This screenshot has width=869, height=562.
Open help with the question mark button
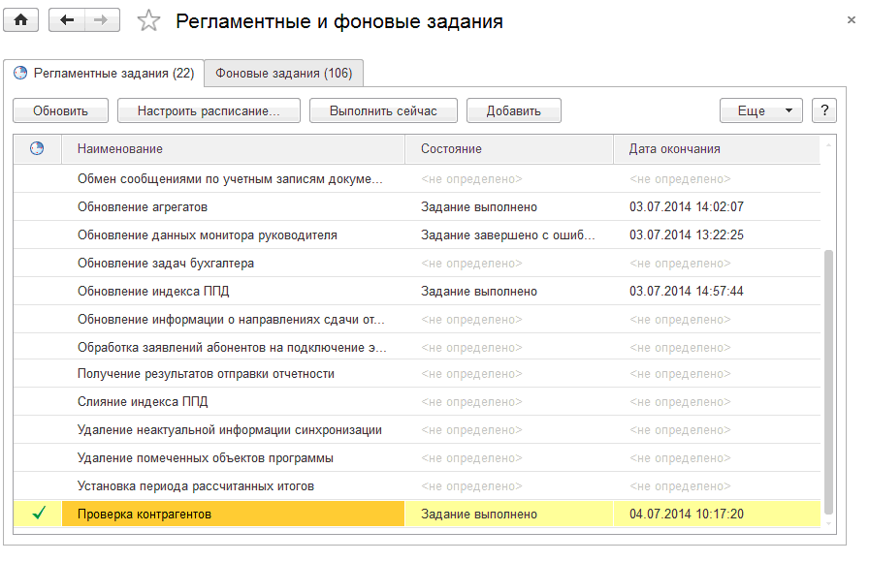824,110
